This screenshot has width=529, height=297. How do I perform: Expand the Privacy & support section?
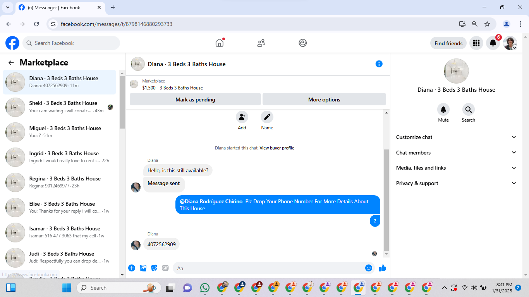[456, 183]
